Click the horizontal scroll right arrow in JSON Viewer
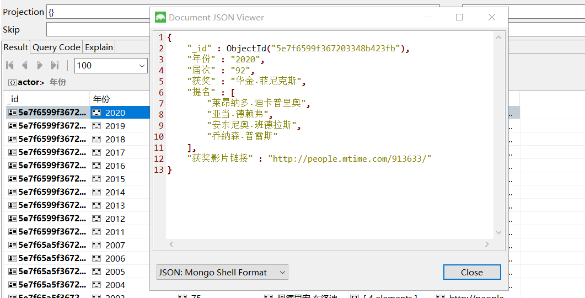 (x=487, y=244)
